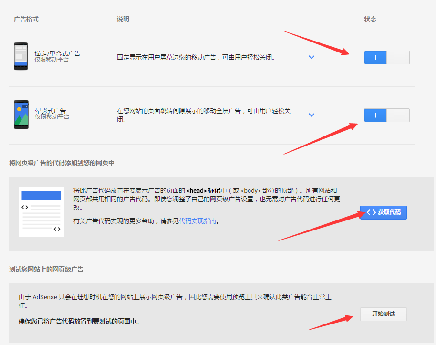Click the anchor/overlay ad phone icon
This screenshot has height=345, width=436.
point(21,56)
